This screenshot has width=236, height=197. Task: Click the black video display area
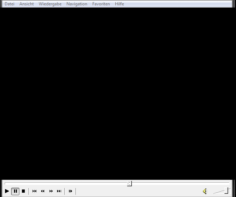(x=118, y=93)
